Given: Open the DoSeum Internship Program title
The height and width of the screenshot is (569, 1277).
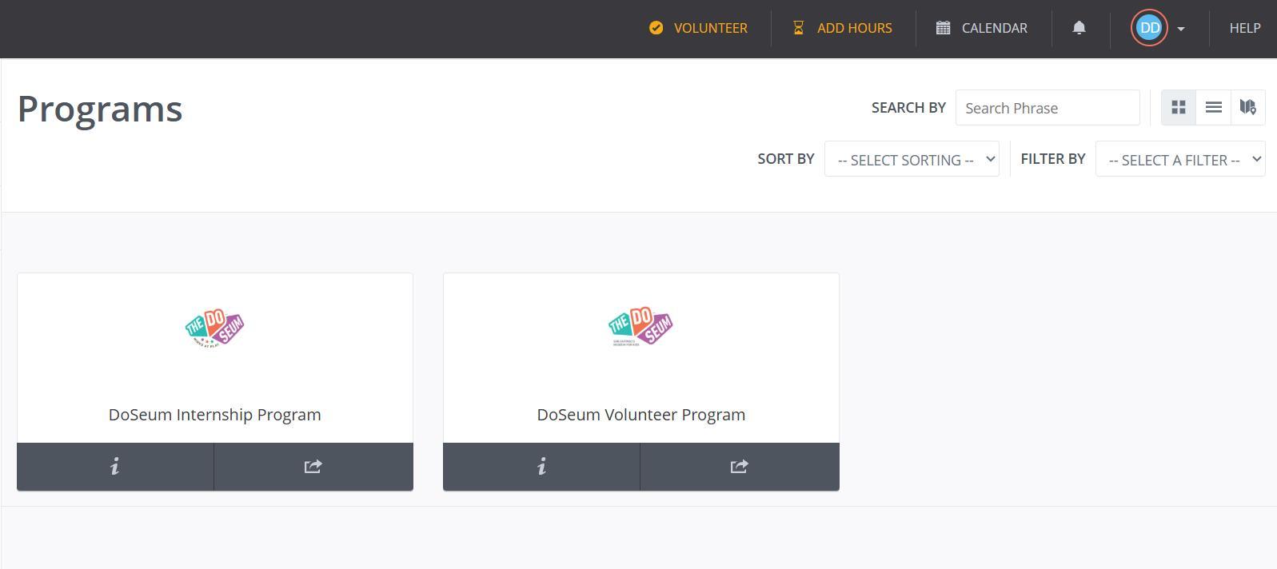Looking at the screenshot, I should 215,415.
